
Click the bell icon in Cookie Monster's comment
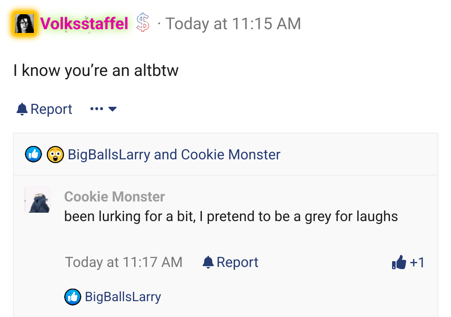point(208,262)
